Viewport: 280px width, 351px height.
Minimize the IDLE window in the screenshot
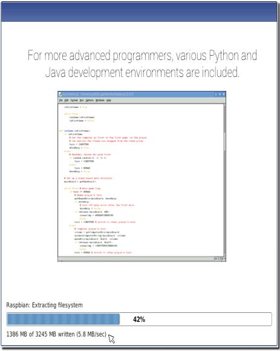(x=216, y=95)
